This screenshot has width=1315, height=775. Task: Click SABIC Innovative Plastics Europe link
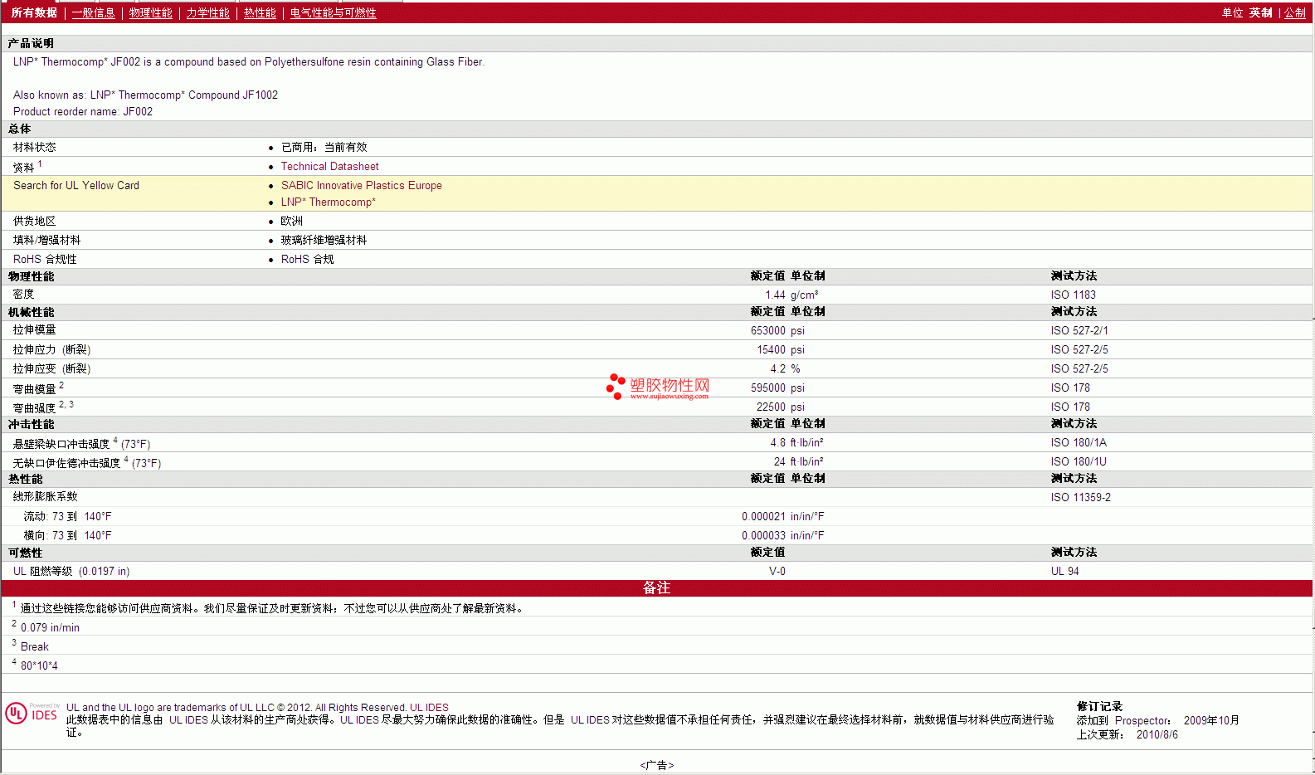[x=361, y=185]
